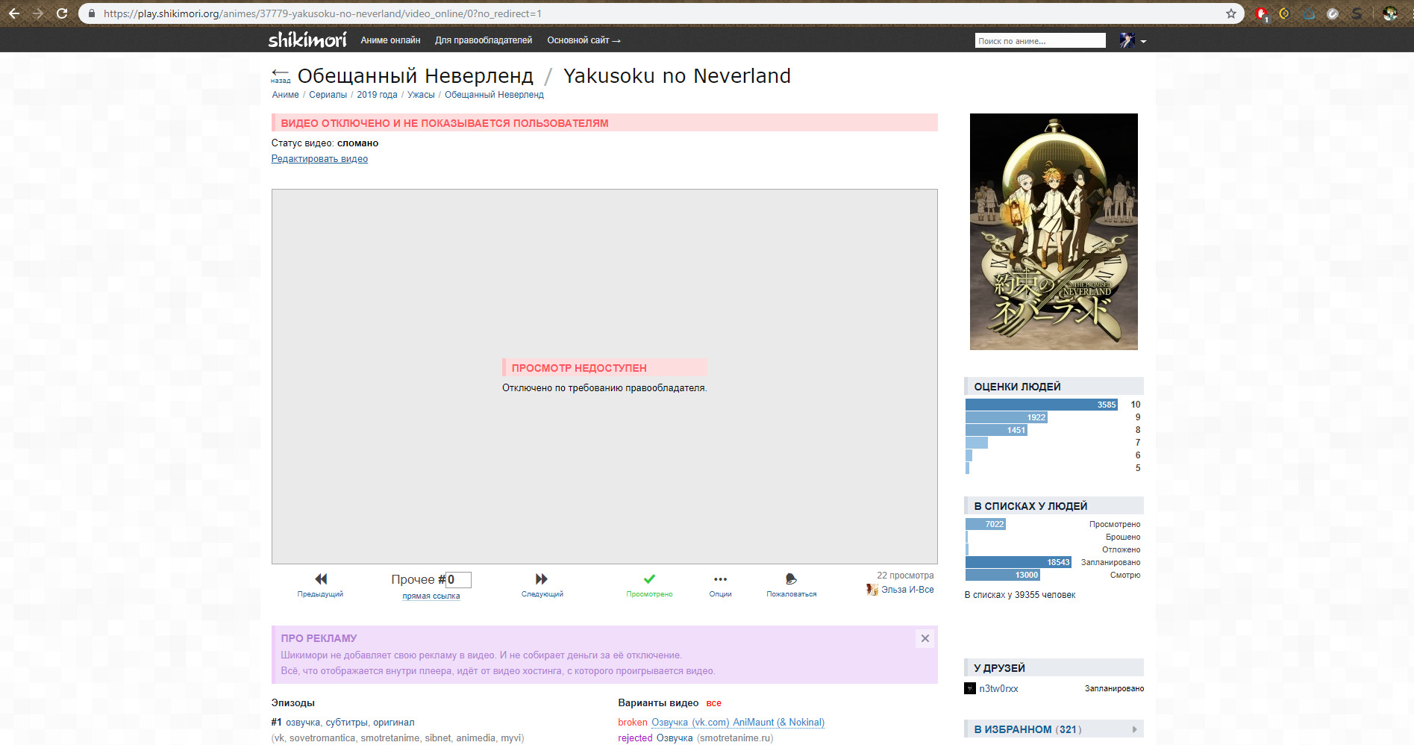Screen dimensions: 1414x745
Task: Open the 'Для правообладателей' menu item
Action: click(x=484, y=40)
